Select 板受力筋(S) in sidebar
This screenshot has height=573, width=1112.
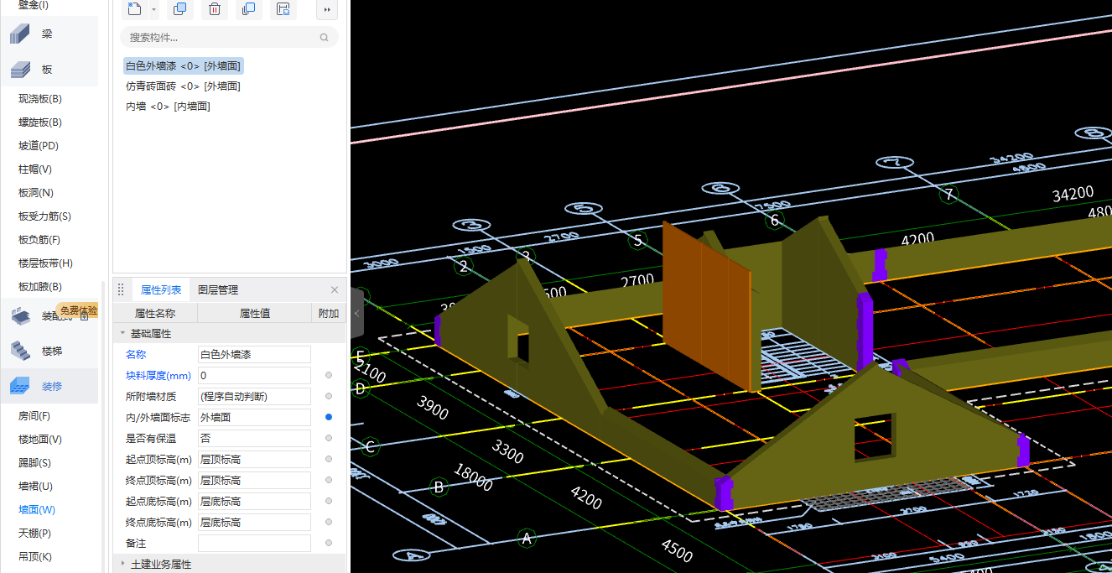tap(44, 216)
